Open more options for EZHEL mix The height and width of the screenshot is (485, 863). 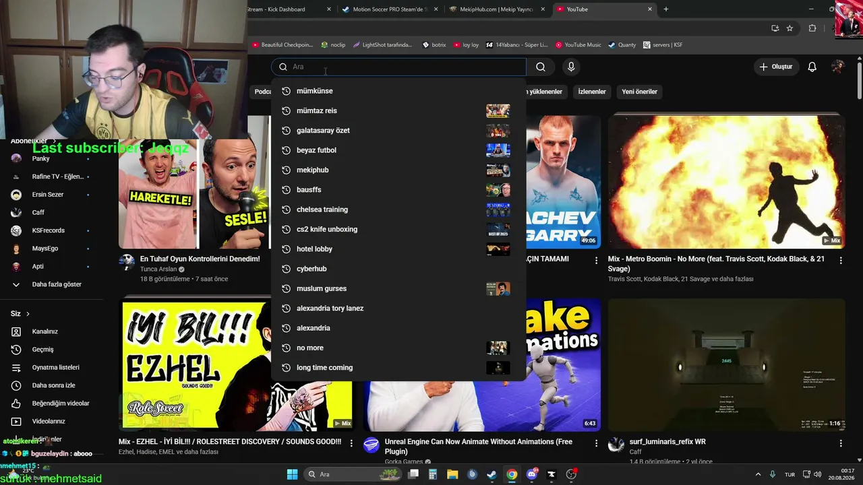tap(351, 443)
